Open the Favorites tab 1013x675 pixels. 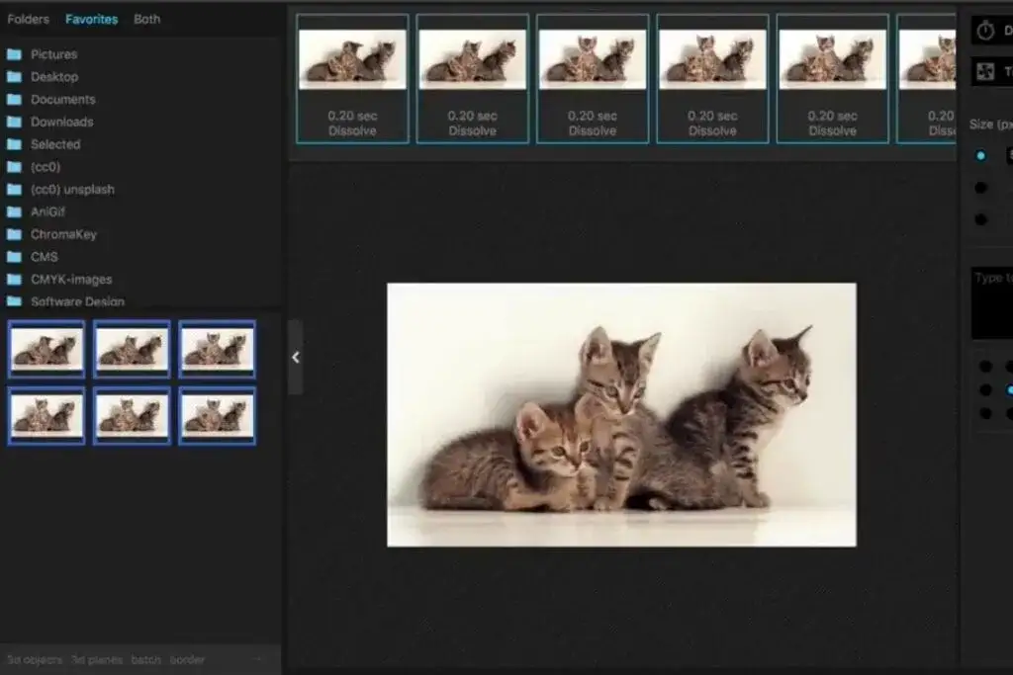point(91,19)
